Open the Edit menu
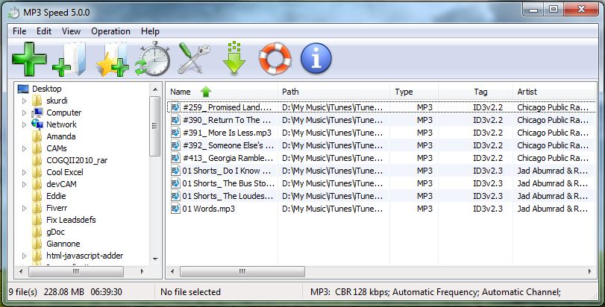Screen dimensions: 605x307 click(44, 31)
